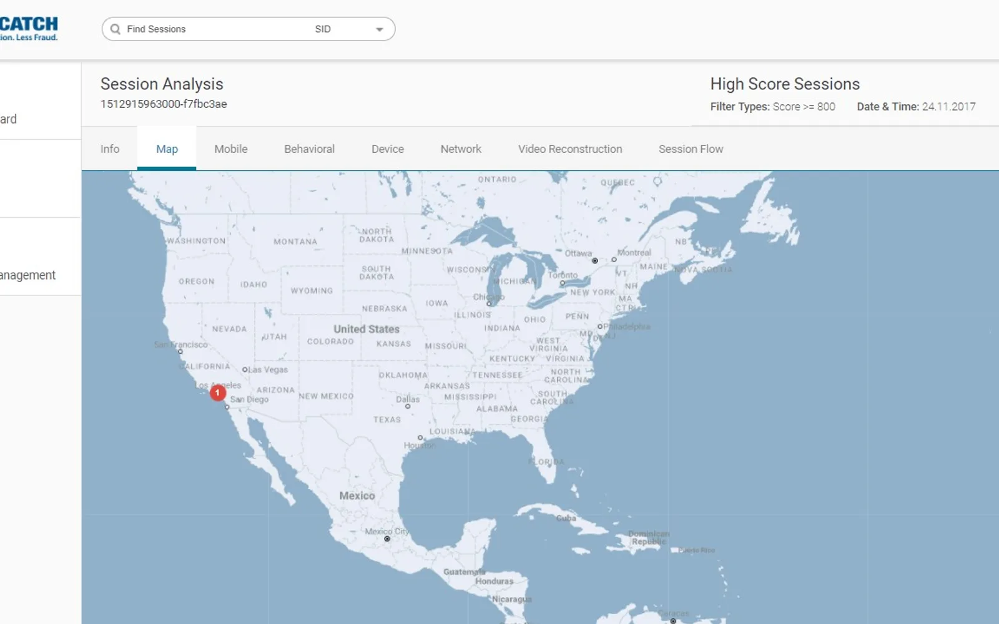Open the Mobile tab
This screenshot has width=999, height=624.
pos(231,149)
